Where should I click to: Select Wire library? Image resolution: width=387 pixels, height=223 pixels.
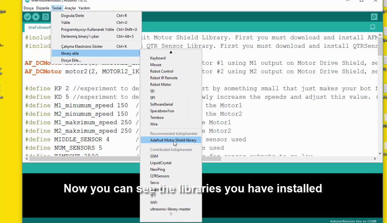click(x=171, y=124)
